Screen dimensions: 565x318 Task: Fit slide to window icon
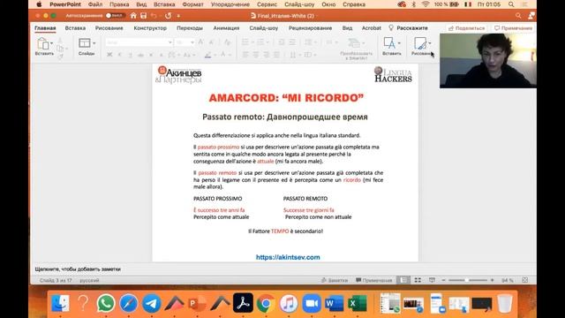point(525,280)
